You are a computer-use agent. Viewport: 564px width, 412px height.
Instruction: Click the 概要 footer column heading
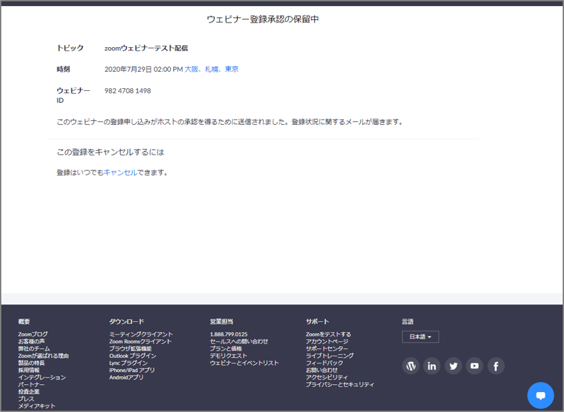click(24, 322)
